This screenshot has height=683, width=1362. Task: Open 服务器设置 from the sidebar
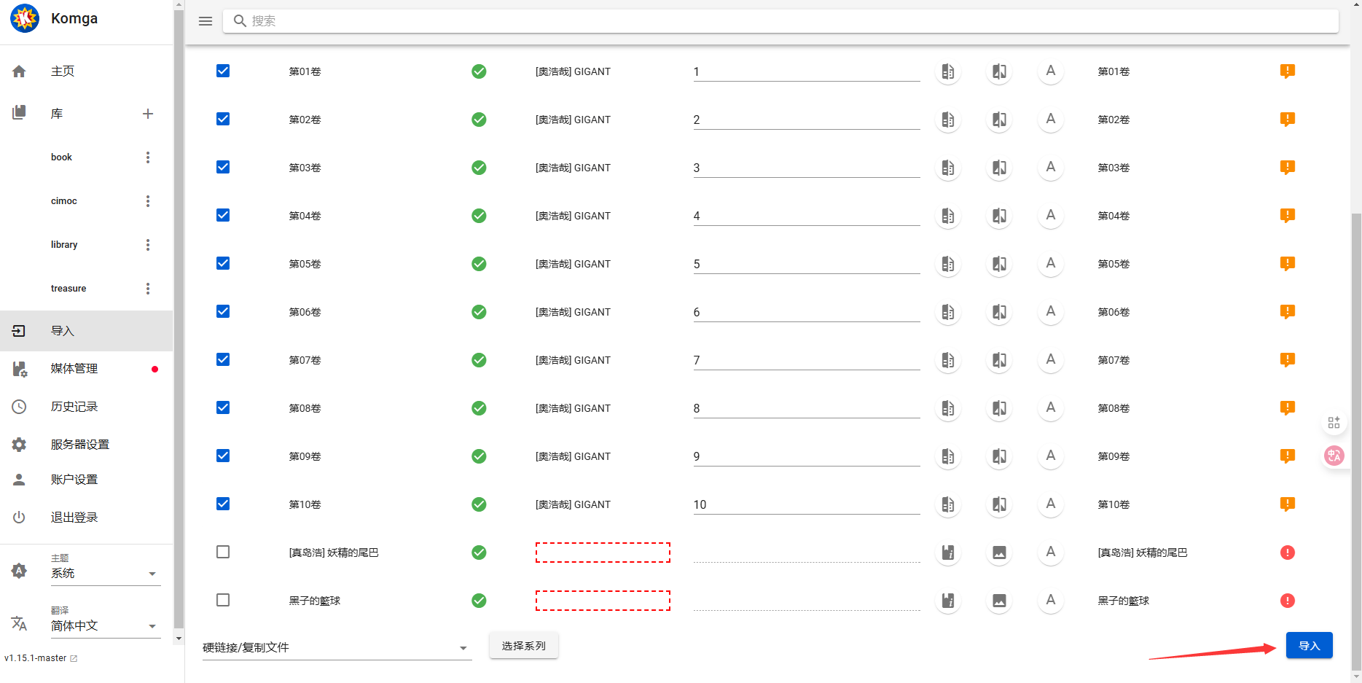tap(80, 445)
